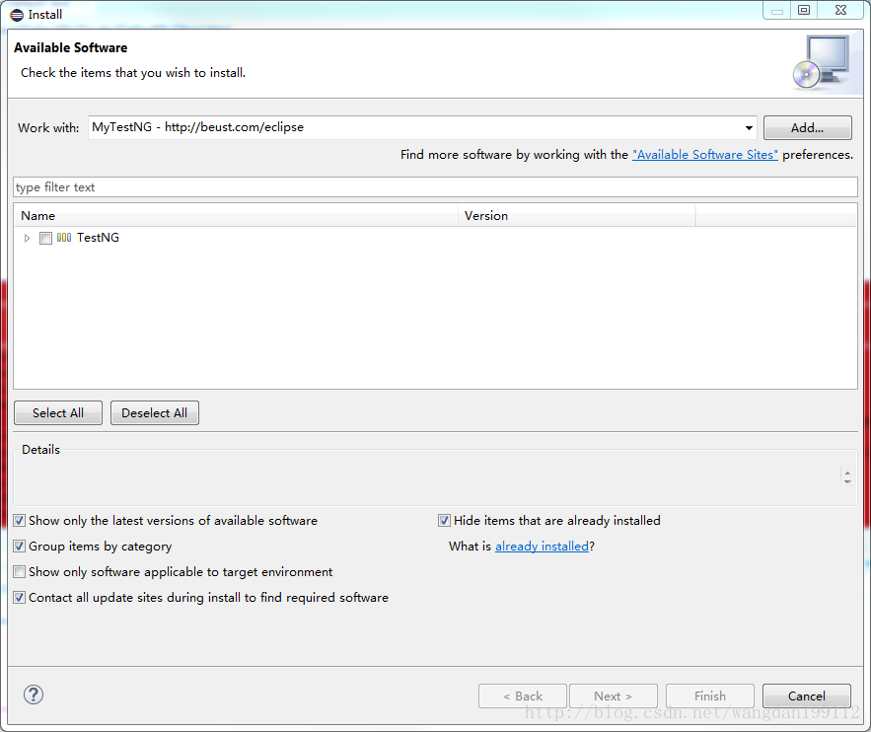This screenshot has width=871, height=732.
Task: Click the type filter text field
Action: 436,187
